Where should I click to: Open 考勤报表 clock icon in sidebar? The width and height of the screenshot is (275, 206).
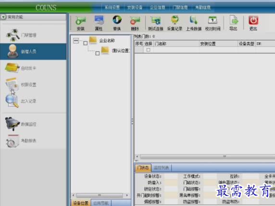[12, 141]
